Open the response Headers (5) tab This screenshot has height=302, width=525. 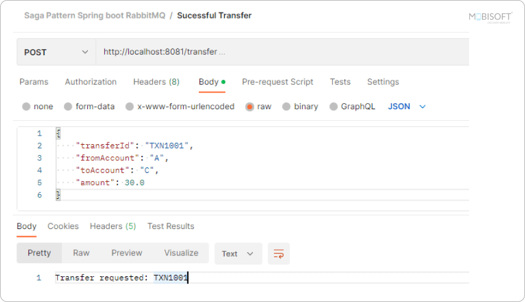113,226
